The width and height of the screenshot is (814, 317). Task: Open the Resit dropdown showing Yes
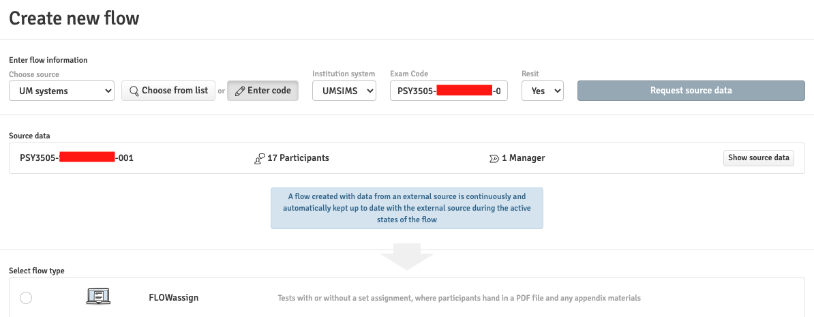click(x=542, y=91)
